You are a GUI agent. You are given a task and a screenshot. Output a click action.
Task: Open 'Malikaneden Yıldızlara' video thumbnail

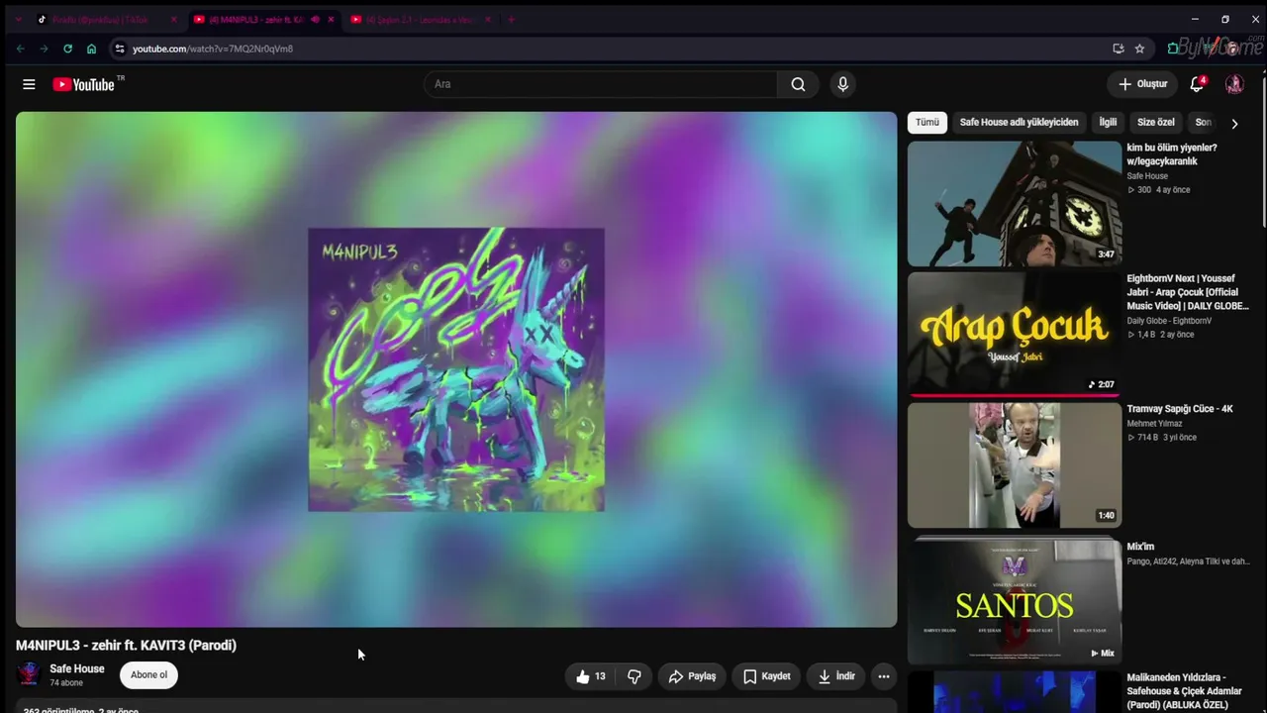point(1015,691)
